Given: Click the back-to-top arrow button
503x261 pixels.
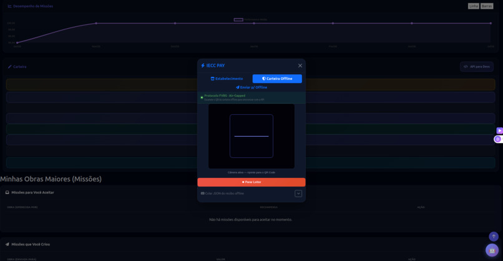Looking at the screenshot, I should (494, 237).
